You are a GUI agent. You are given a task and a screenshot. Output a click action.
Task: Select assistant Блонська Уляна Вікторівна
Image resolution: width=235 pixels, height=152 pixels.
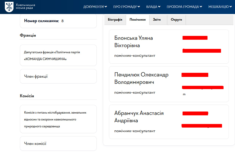[x=133, y=42]
